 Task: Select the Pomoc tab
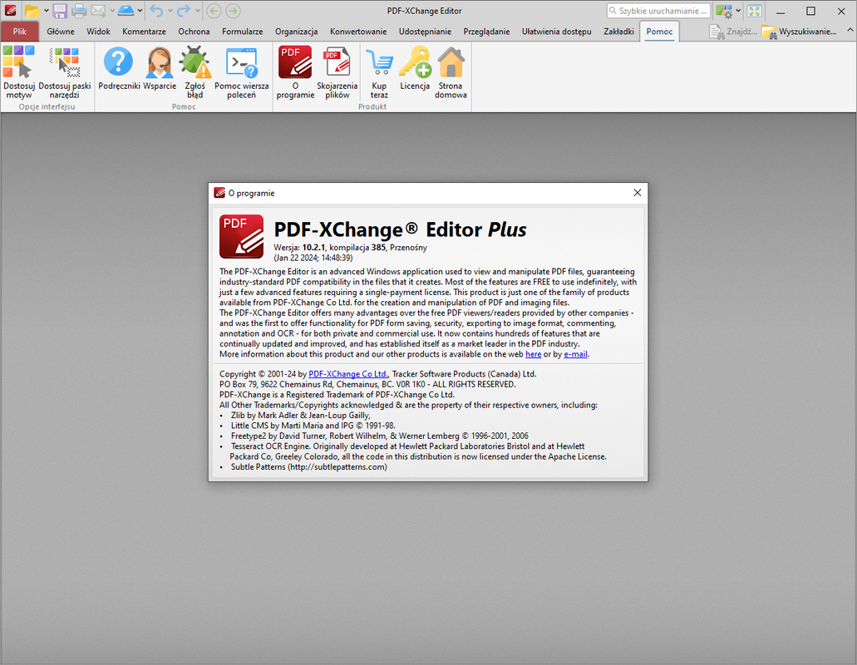click(x=659, y=32)
